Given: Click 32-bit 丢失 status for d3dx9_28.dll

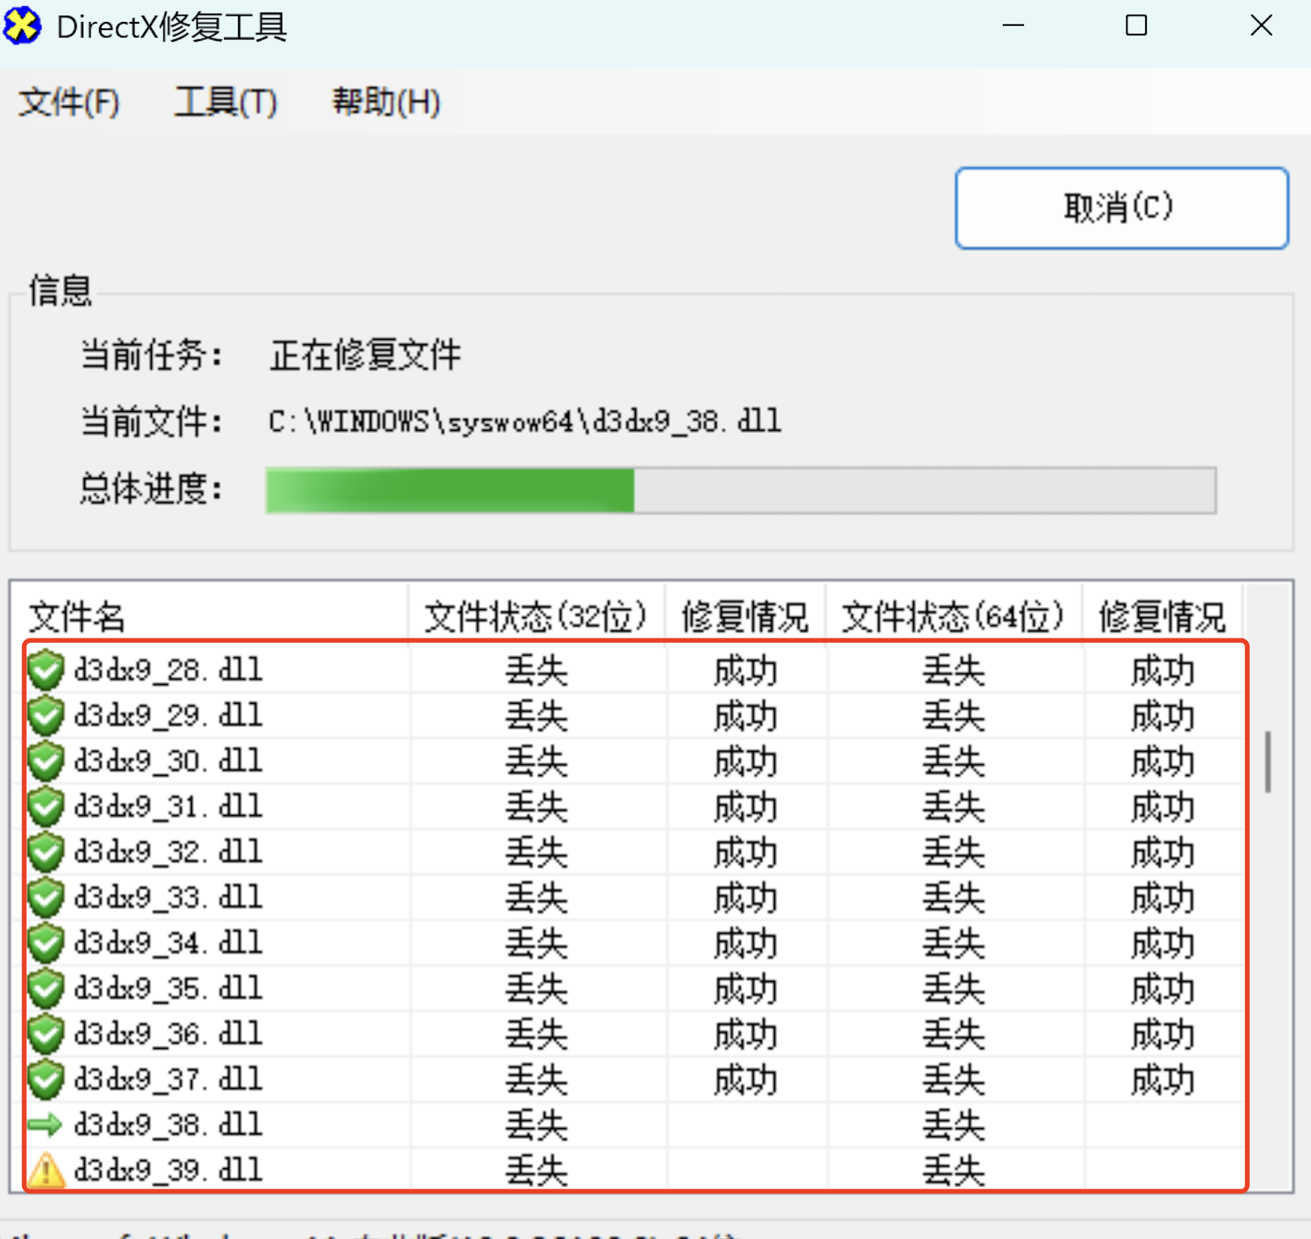Looking at the screenshot, I should (536, 671).
